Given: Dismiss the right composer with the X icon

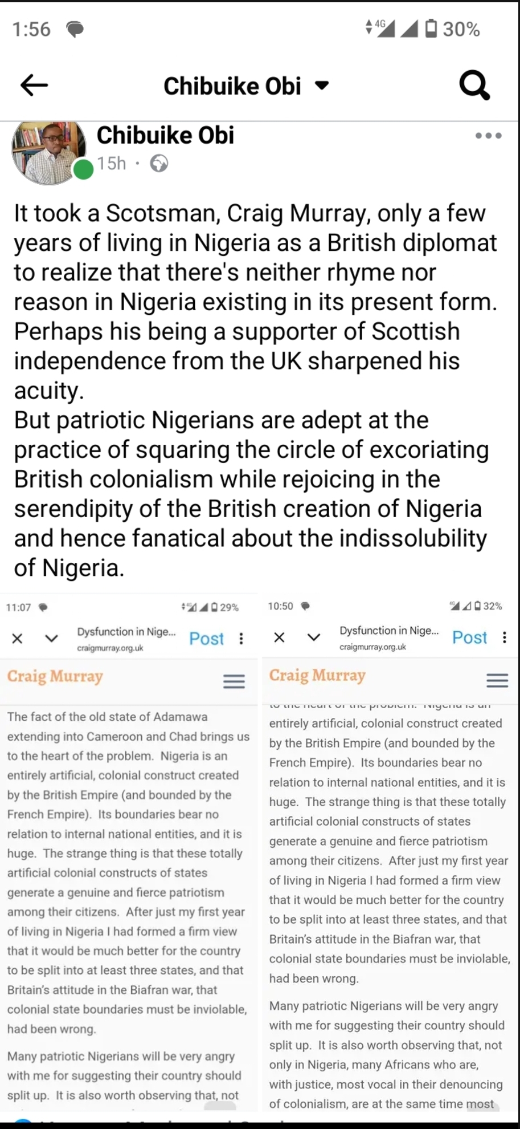Looking at the screenshot, I should pos(279,637).
